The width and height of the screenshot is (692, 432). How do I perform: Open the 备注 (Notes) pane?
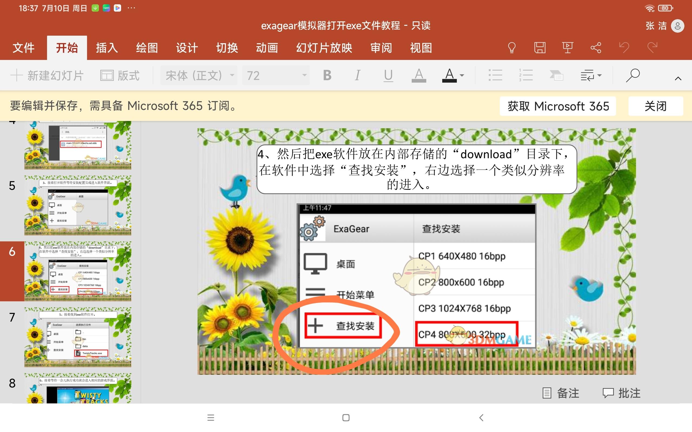point(561,393)
